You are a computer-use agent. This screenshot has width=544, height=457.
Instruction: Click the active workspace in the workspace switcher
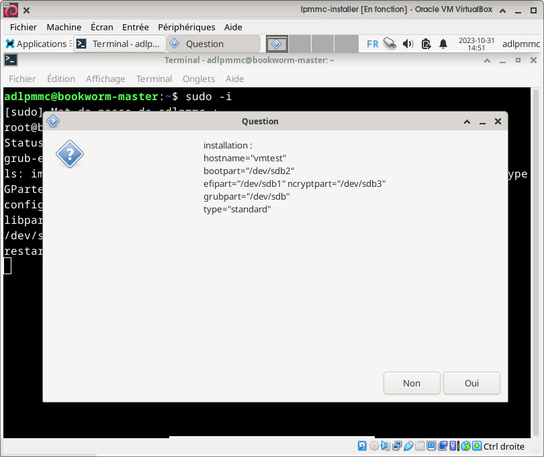coord(277,44)
